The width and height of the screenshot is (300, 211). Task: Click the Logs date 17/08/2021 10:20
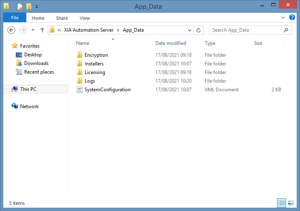click(173, 81)
